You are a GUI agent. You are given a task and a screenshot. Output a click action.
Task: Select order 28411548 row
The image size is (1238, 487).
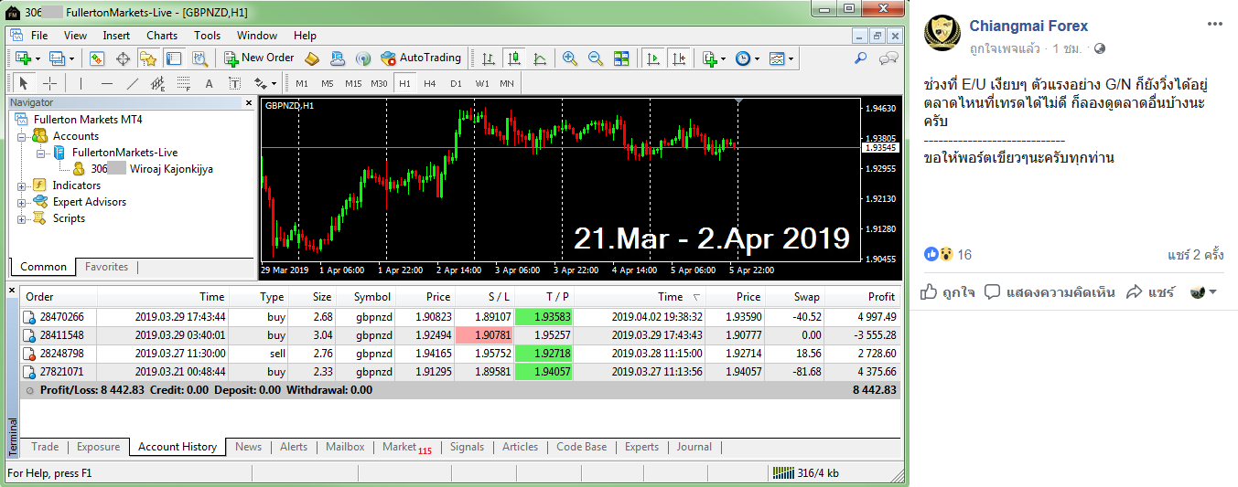click(x=460, y=336)
